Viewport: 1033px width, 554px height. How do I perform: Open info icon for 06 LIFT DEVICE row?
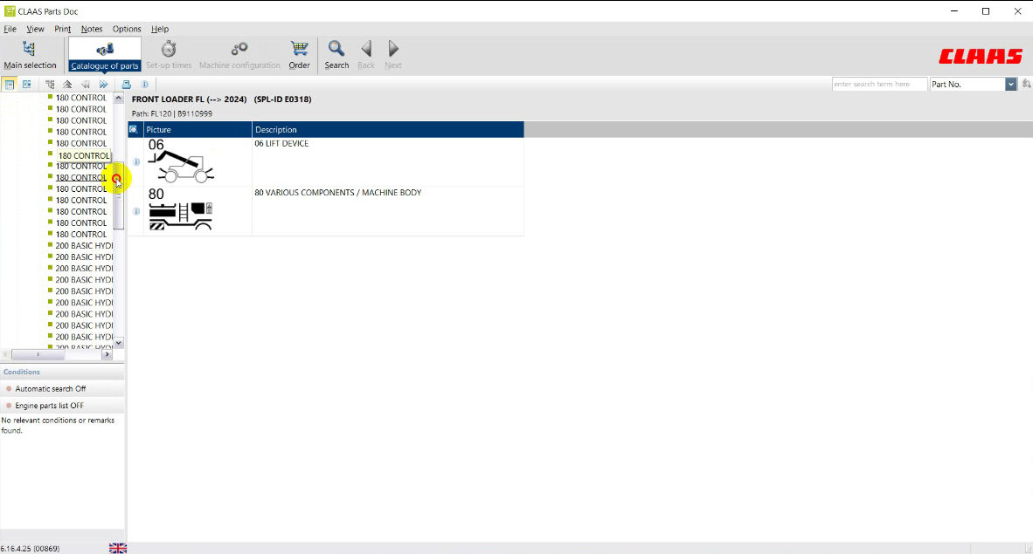coord(136,162)
